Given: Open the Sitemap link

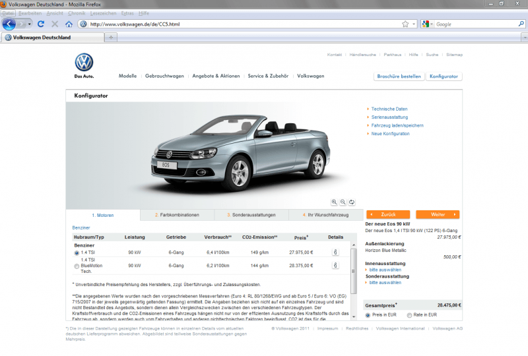Looking at the screenshot, I should [x=454, y=55].
